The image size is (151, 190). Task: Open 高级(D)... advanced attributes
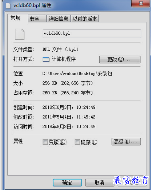point(126,141)
